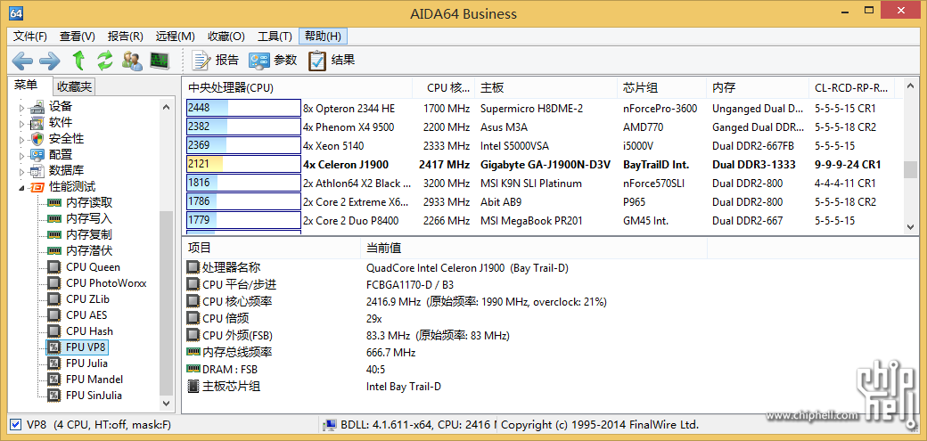This screenshot has height=441, width=927.
Task: Open the 收藏(O) menu
Action: pyautogui.click(x=226, y=36)
